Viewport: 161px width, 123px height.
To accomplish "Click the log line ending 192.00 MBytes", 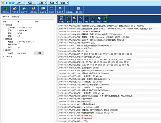I will click(x=96, y=96).
